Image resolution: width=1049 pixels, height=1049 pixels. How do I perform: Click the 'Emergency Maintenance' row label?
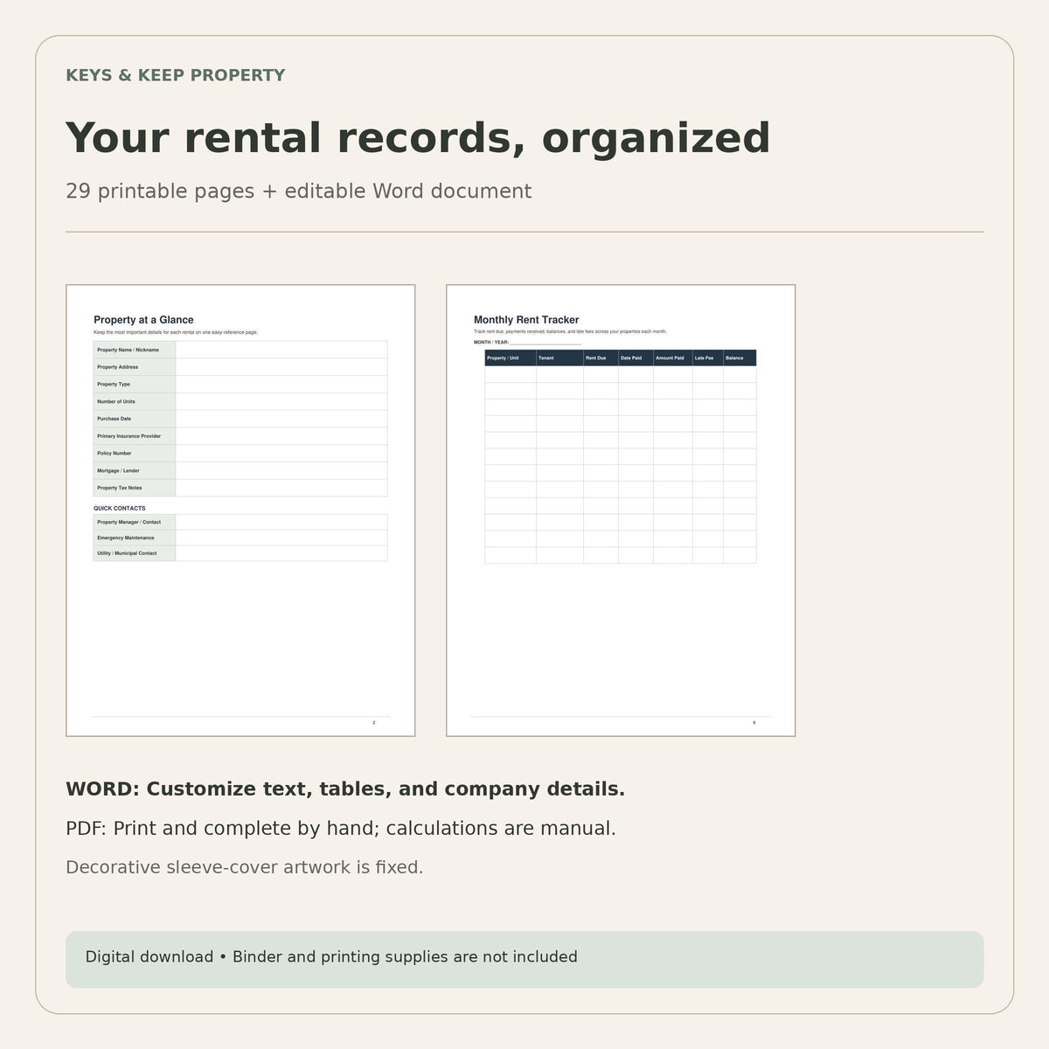135,538
